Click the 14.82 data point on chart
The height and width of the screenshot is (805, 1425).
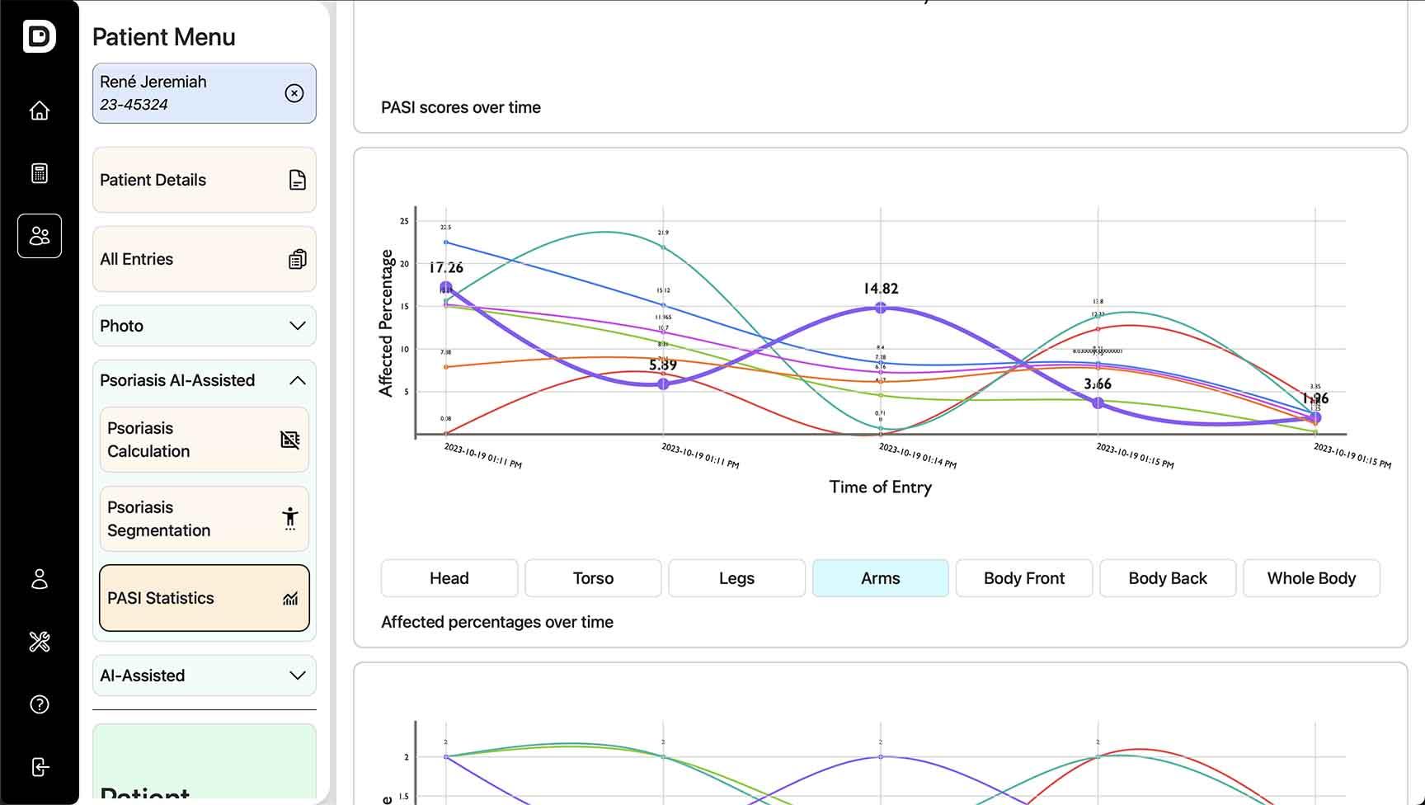point(881,308)
